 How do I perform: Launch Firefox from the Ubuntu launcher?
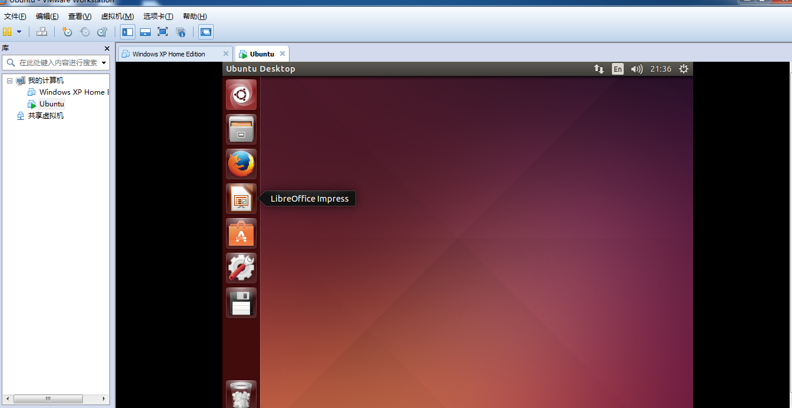point(241,164)
